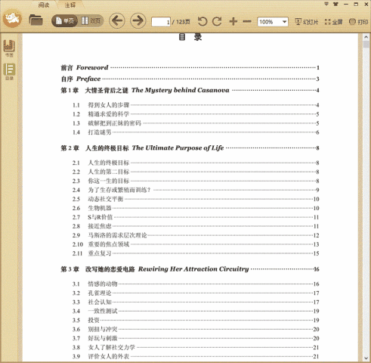Go to the previous page with left arrow
This screenshot has height=363, width=371.
(117, 20)
